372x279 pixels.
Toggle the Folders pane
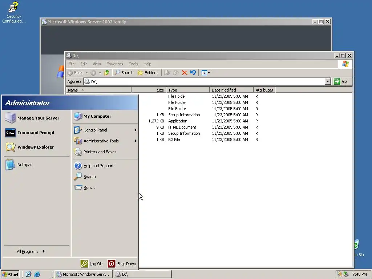tap(147, 73)
